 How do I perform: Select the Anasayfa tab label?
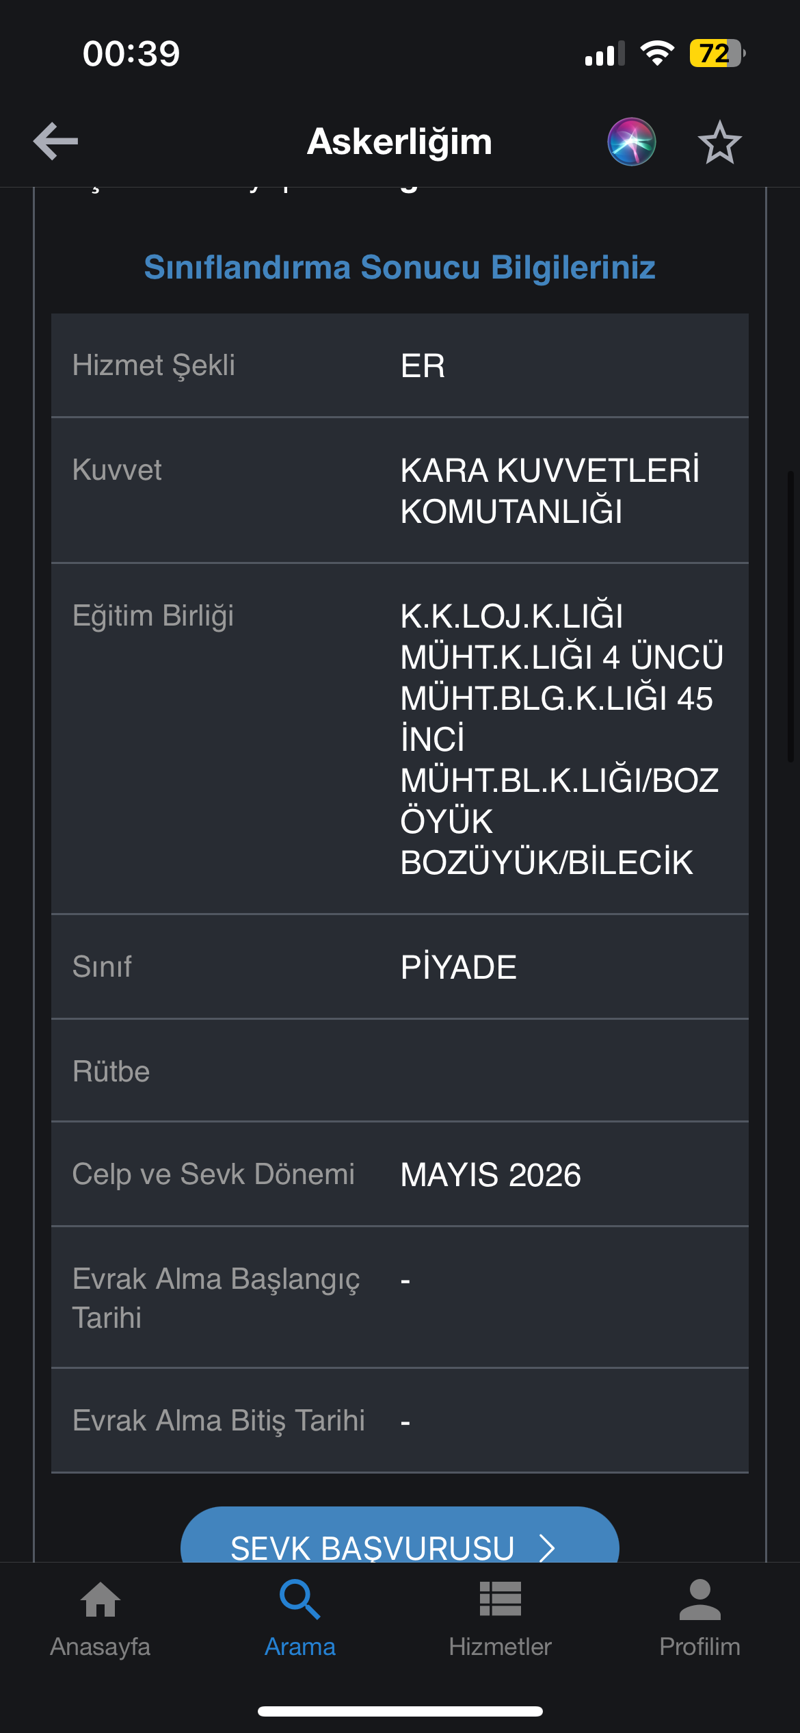(101, 1647)
